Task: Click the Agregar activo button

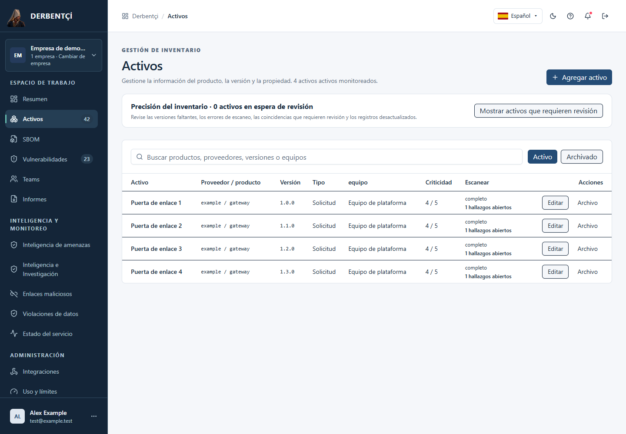Action: 579,77
